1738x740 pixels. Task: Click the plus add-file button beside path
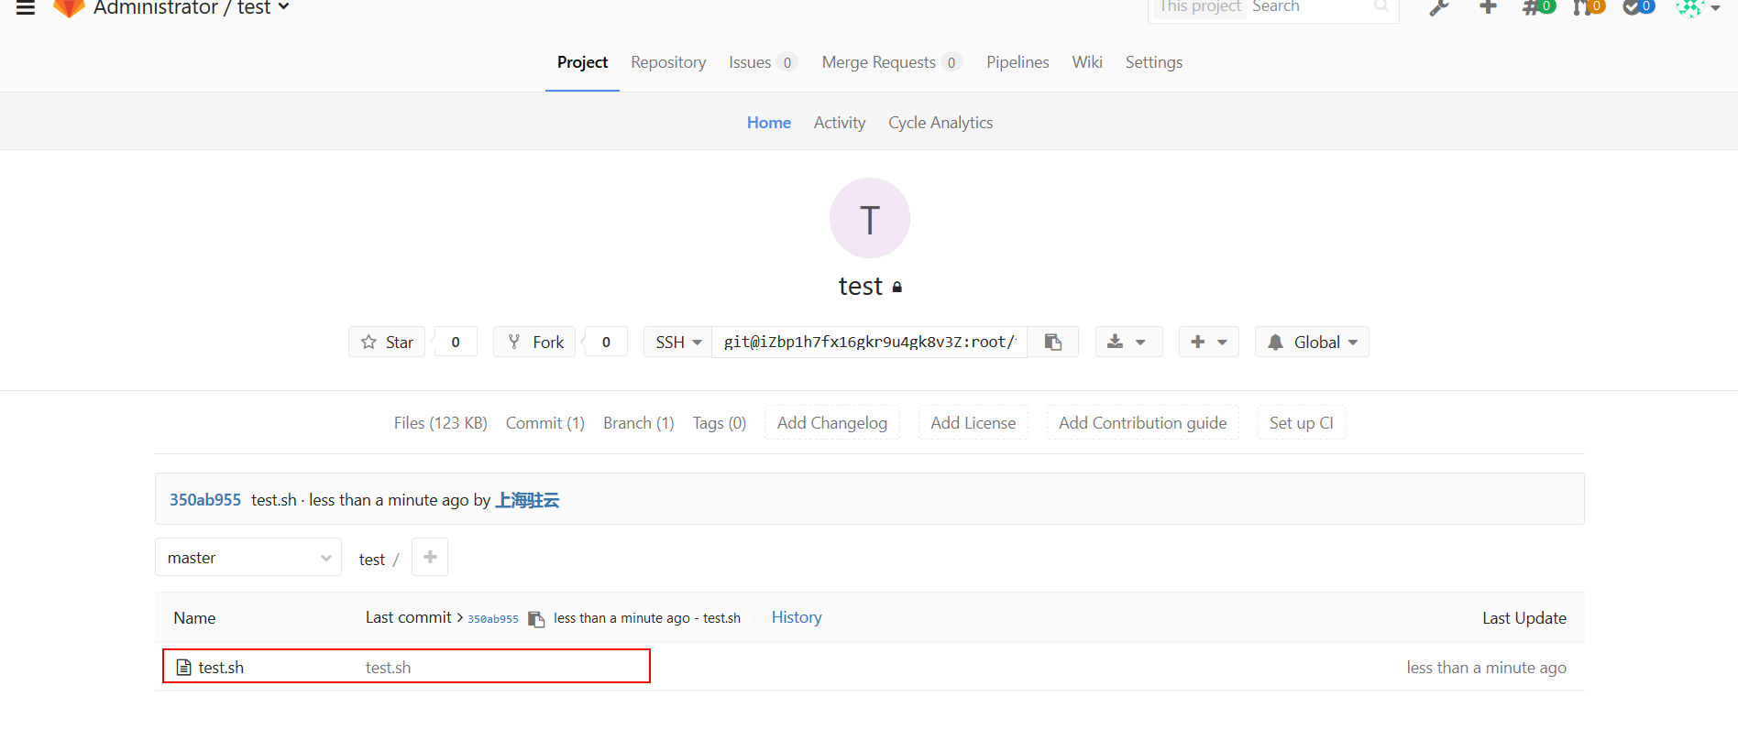[430, 557]
